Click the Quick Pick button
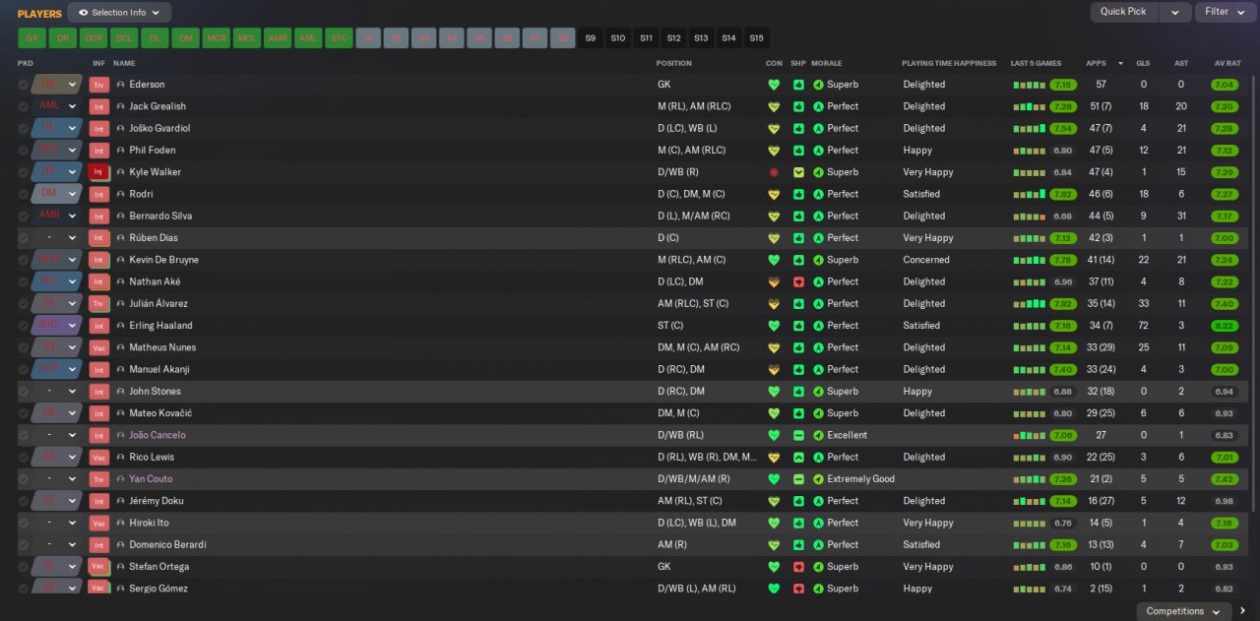This screenshot has width=1260, height=621. point(1124,12)
